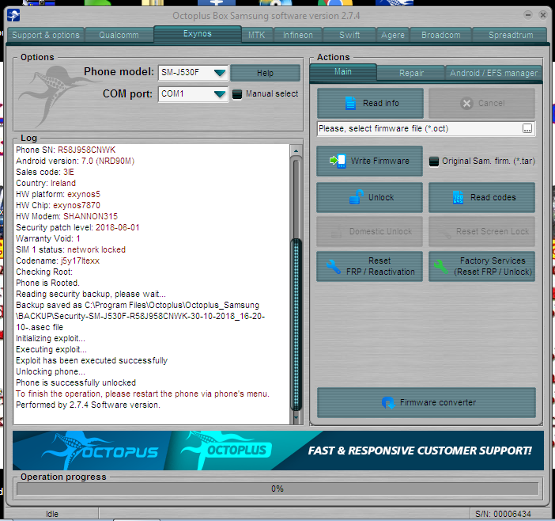Click the Read codes button
Screen dimensions: 555x521
(x=481, y=197)
